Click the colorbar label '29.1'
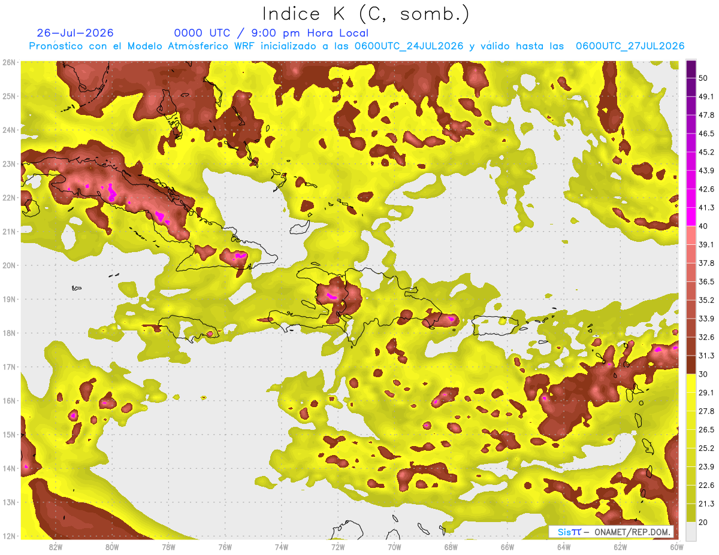The image size is (719, 555). (x=706, y=392)
